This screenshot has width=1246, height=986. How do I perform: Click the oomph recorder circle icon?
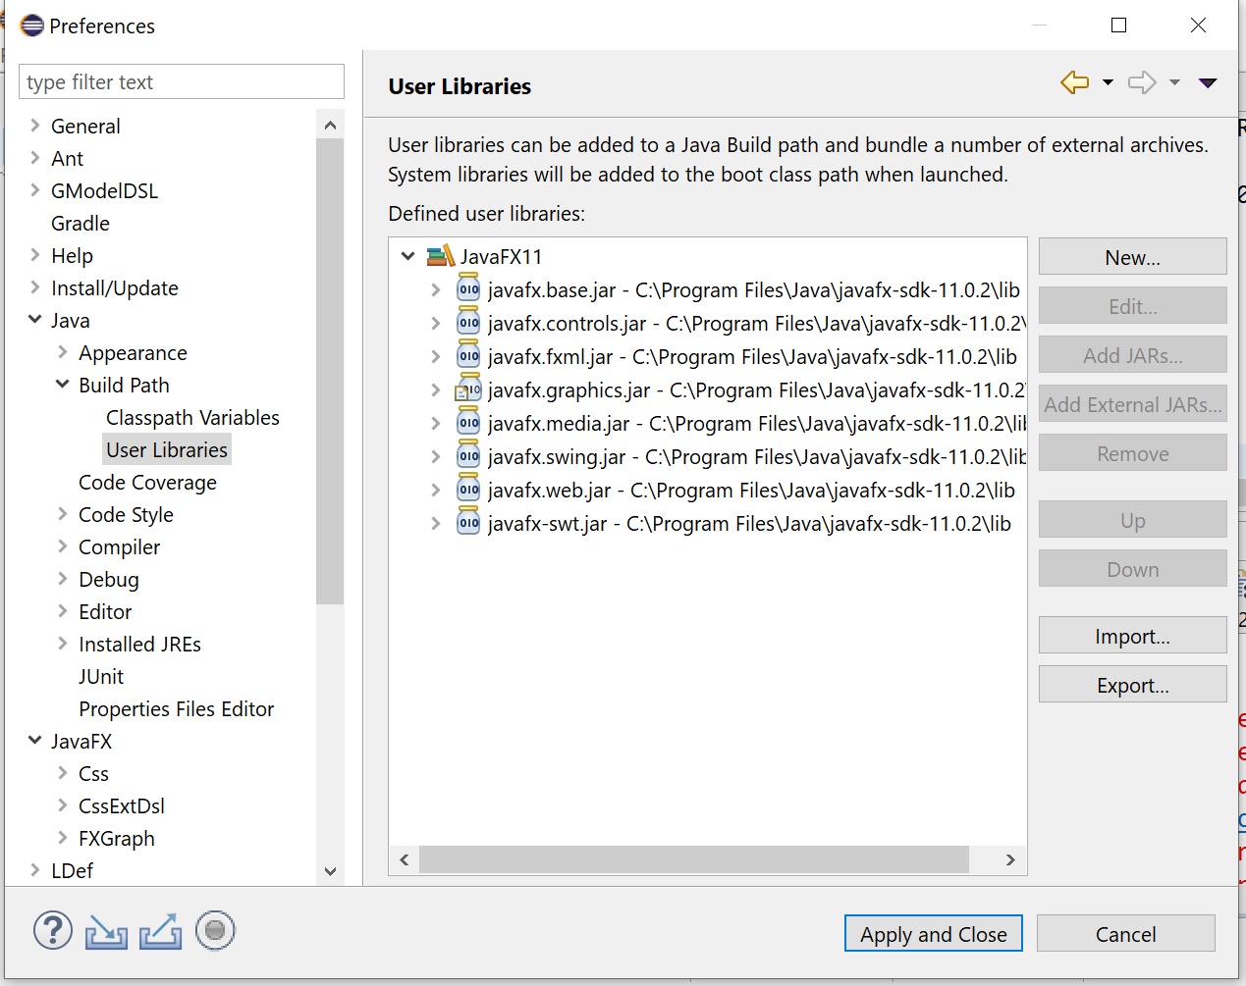point(215,931)
